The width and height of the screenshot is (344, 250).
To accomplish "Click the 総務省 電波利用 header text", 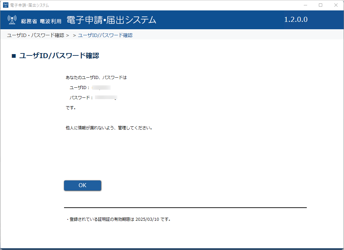I will (41, 21).
